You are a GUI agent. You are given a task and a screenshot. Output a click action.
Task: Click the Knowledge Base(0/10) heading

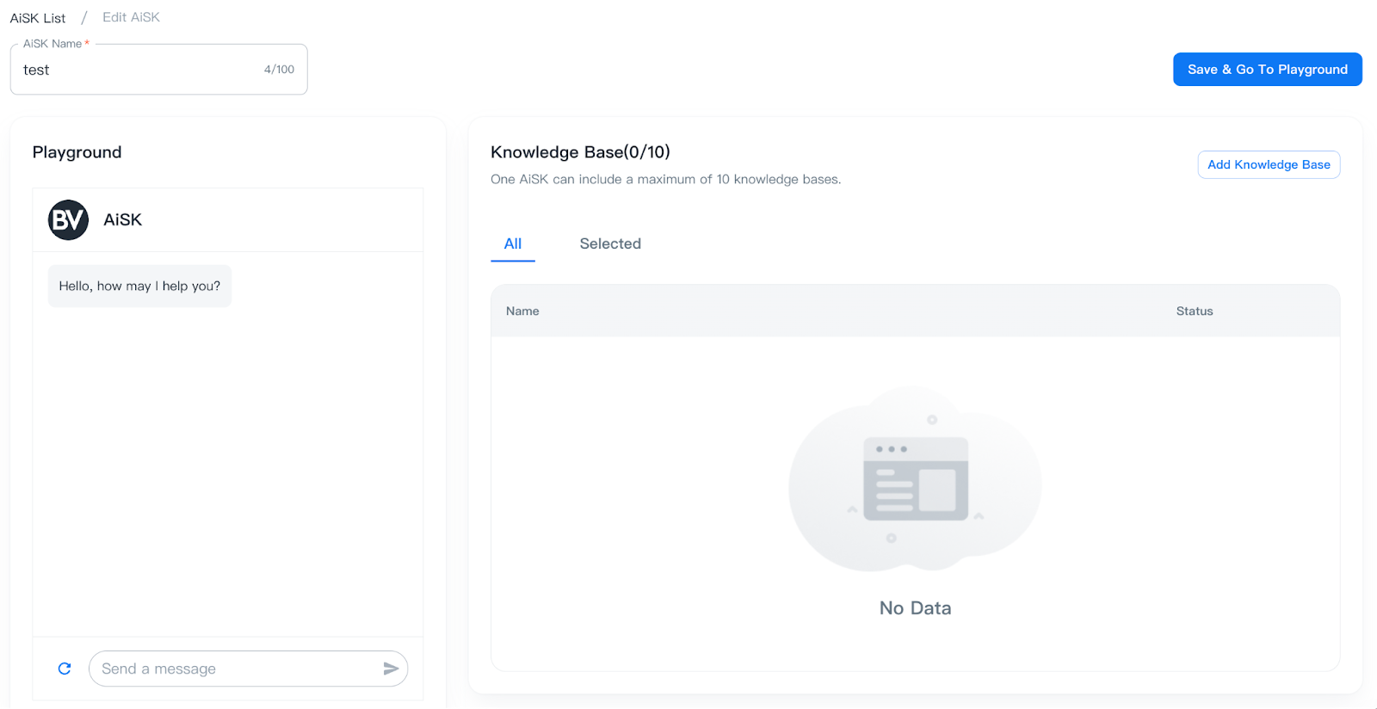coord(580,152)
